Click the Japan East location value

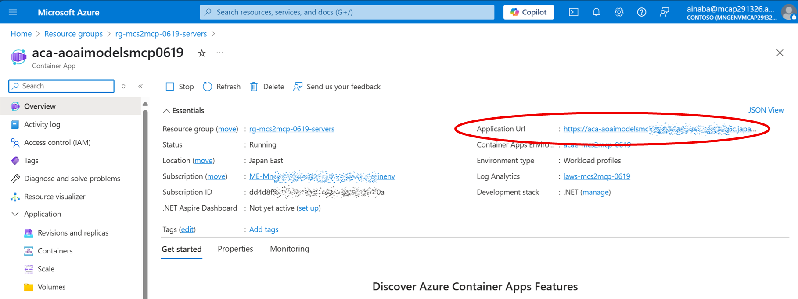(x=266, y=161)
